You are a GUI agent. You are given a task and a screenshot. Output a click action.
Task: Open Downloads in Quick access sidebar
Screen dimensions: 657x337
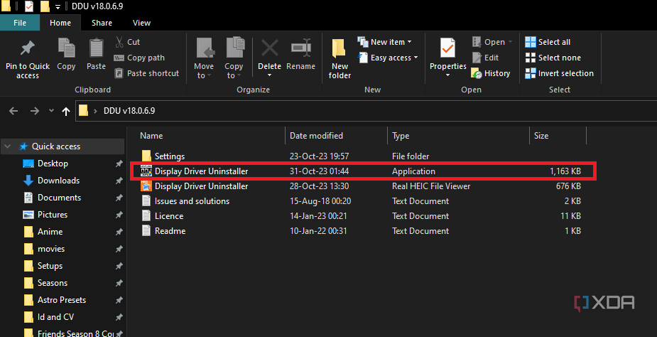[58, 181]
